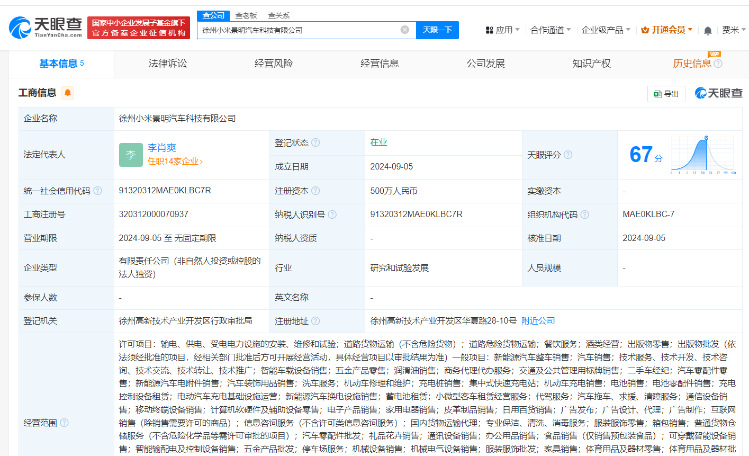Click the 天眼评分 score curve chart
The width and height of the screenshot is (749, 456).
[702, 155]
